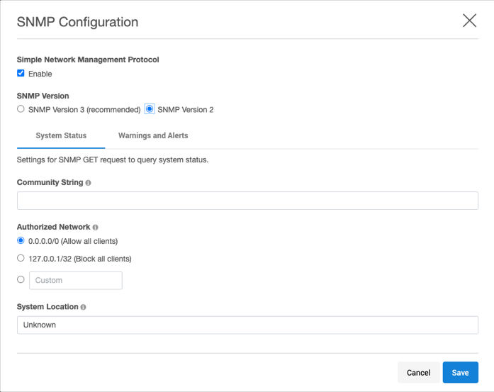The image size is (494, 392).
Task: Choose 127.0.0.1/32 block all clients radio
Action: click(21, 258)
